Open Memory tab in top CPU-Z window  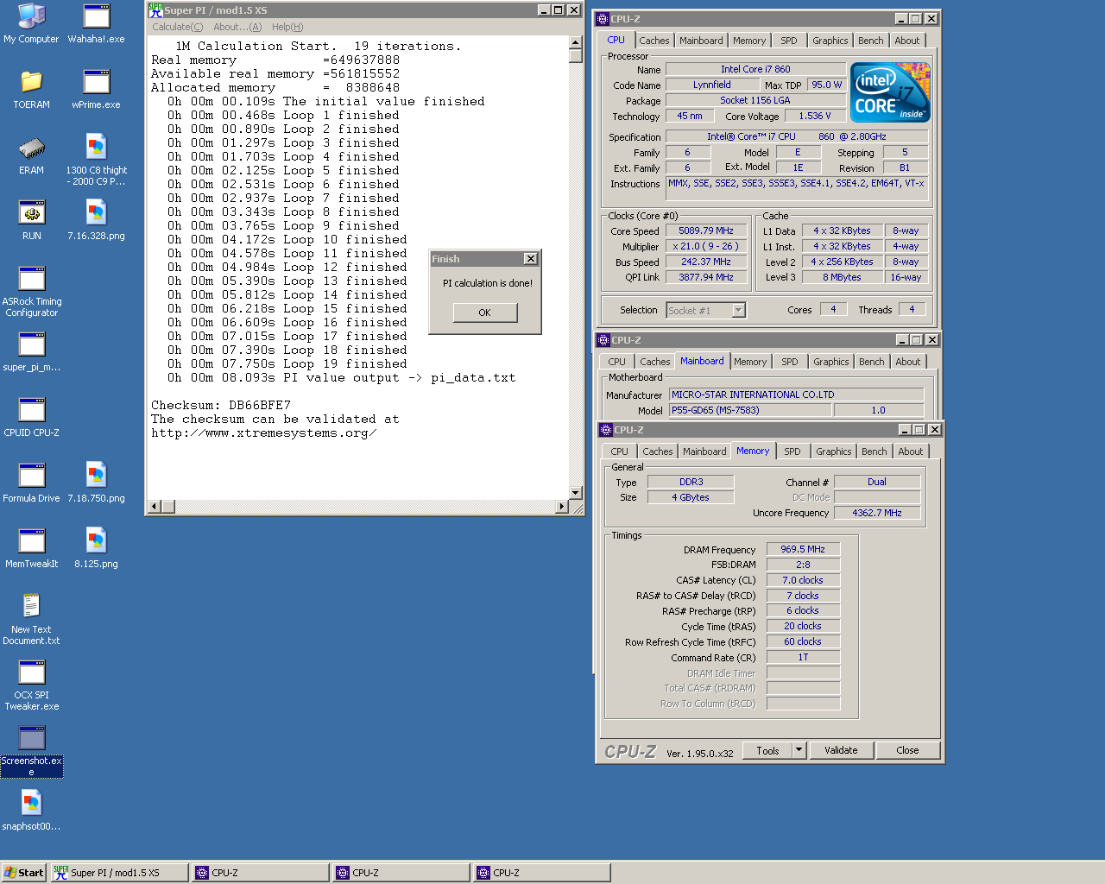click(x=748, y=41)
